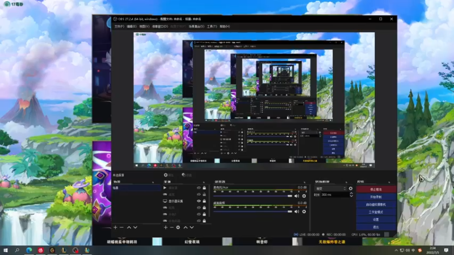Open the 场景集合(S) menu
The width and height of the screenshot is (454, 255).
pos(196,27)
